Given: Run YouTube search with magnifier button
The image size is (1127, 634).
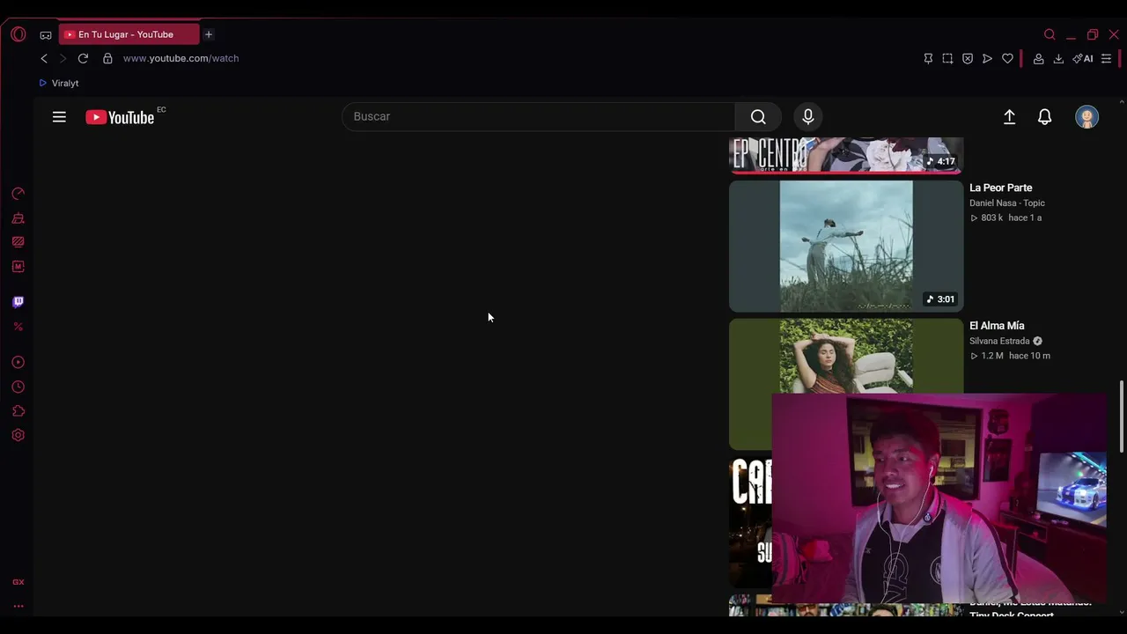Looking at the screenshot, I should pyautogui.click(x=758, y=116).
